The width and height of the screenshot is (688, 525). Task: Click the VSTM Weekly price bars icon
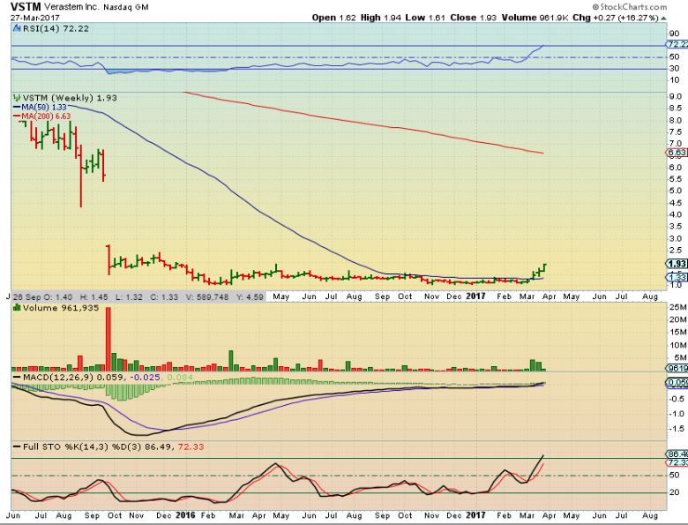(x=17, y=97)
